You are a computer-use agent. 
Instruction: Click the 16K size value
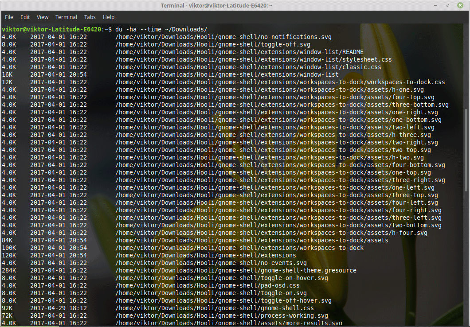(7, 74)
